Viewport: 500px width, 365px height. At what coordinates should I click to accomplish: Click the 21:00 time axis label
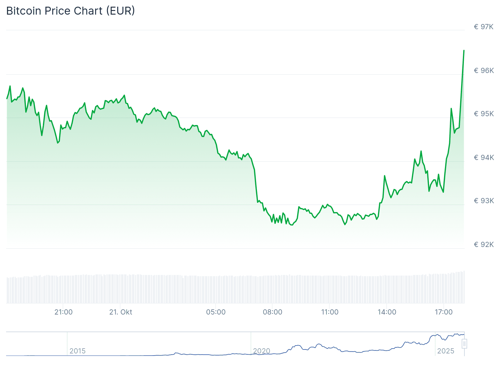coord(64,312)
